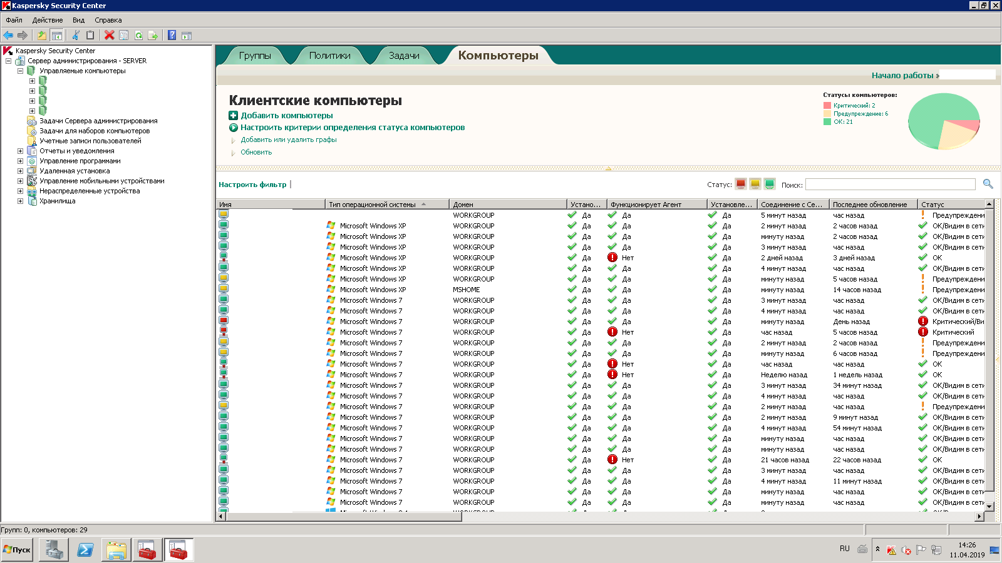Collapse the Управляемые компьютеры tree node
The width and height of the screenshot is (1002, 563).
(x=20, y=71)
